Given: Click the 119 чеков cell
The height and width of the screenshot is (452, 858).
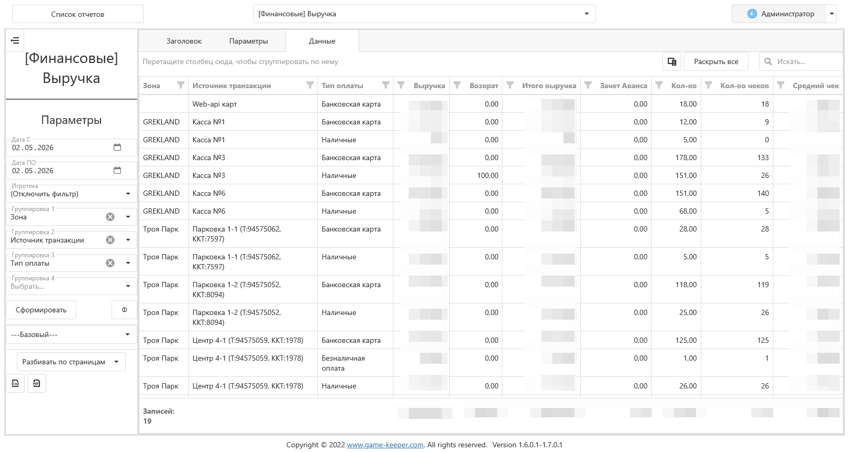Looking at the screenshot, I should 737,289.
